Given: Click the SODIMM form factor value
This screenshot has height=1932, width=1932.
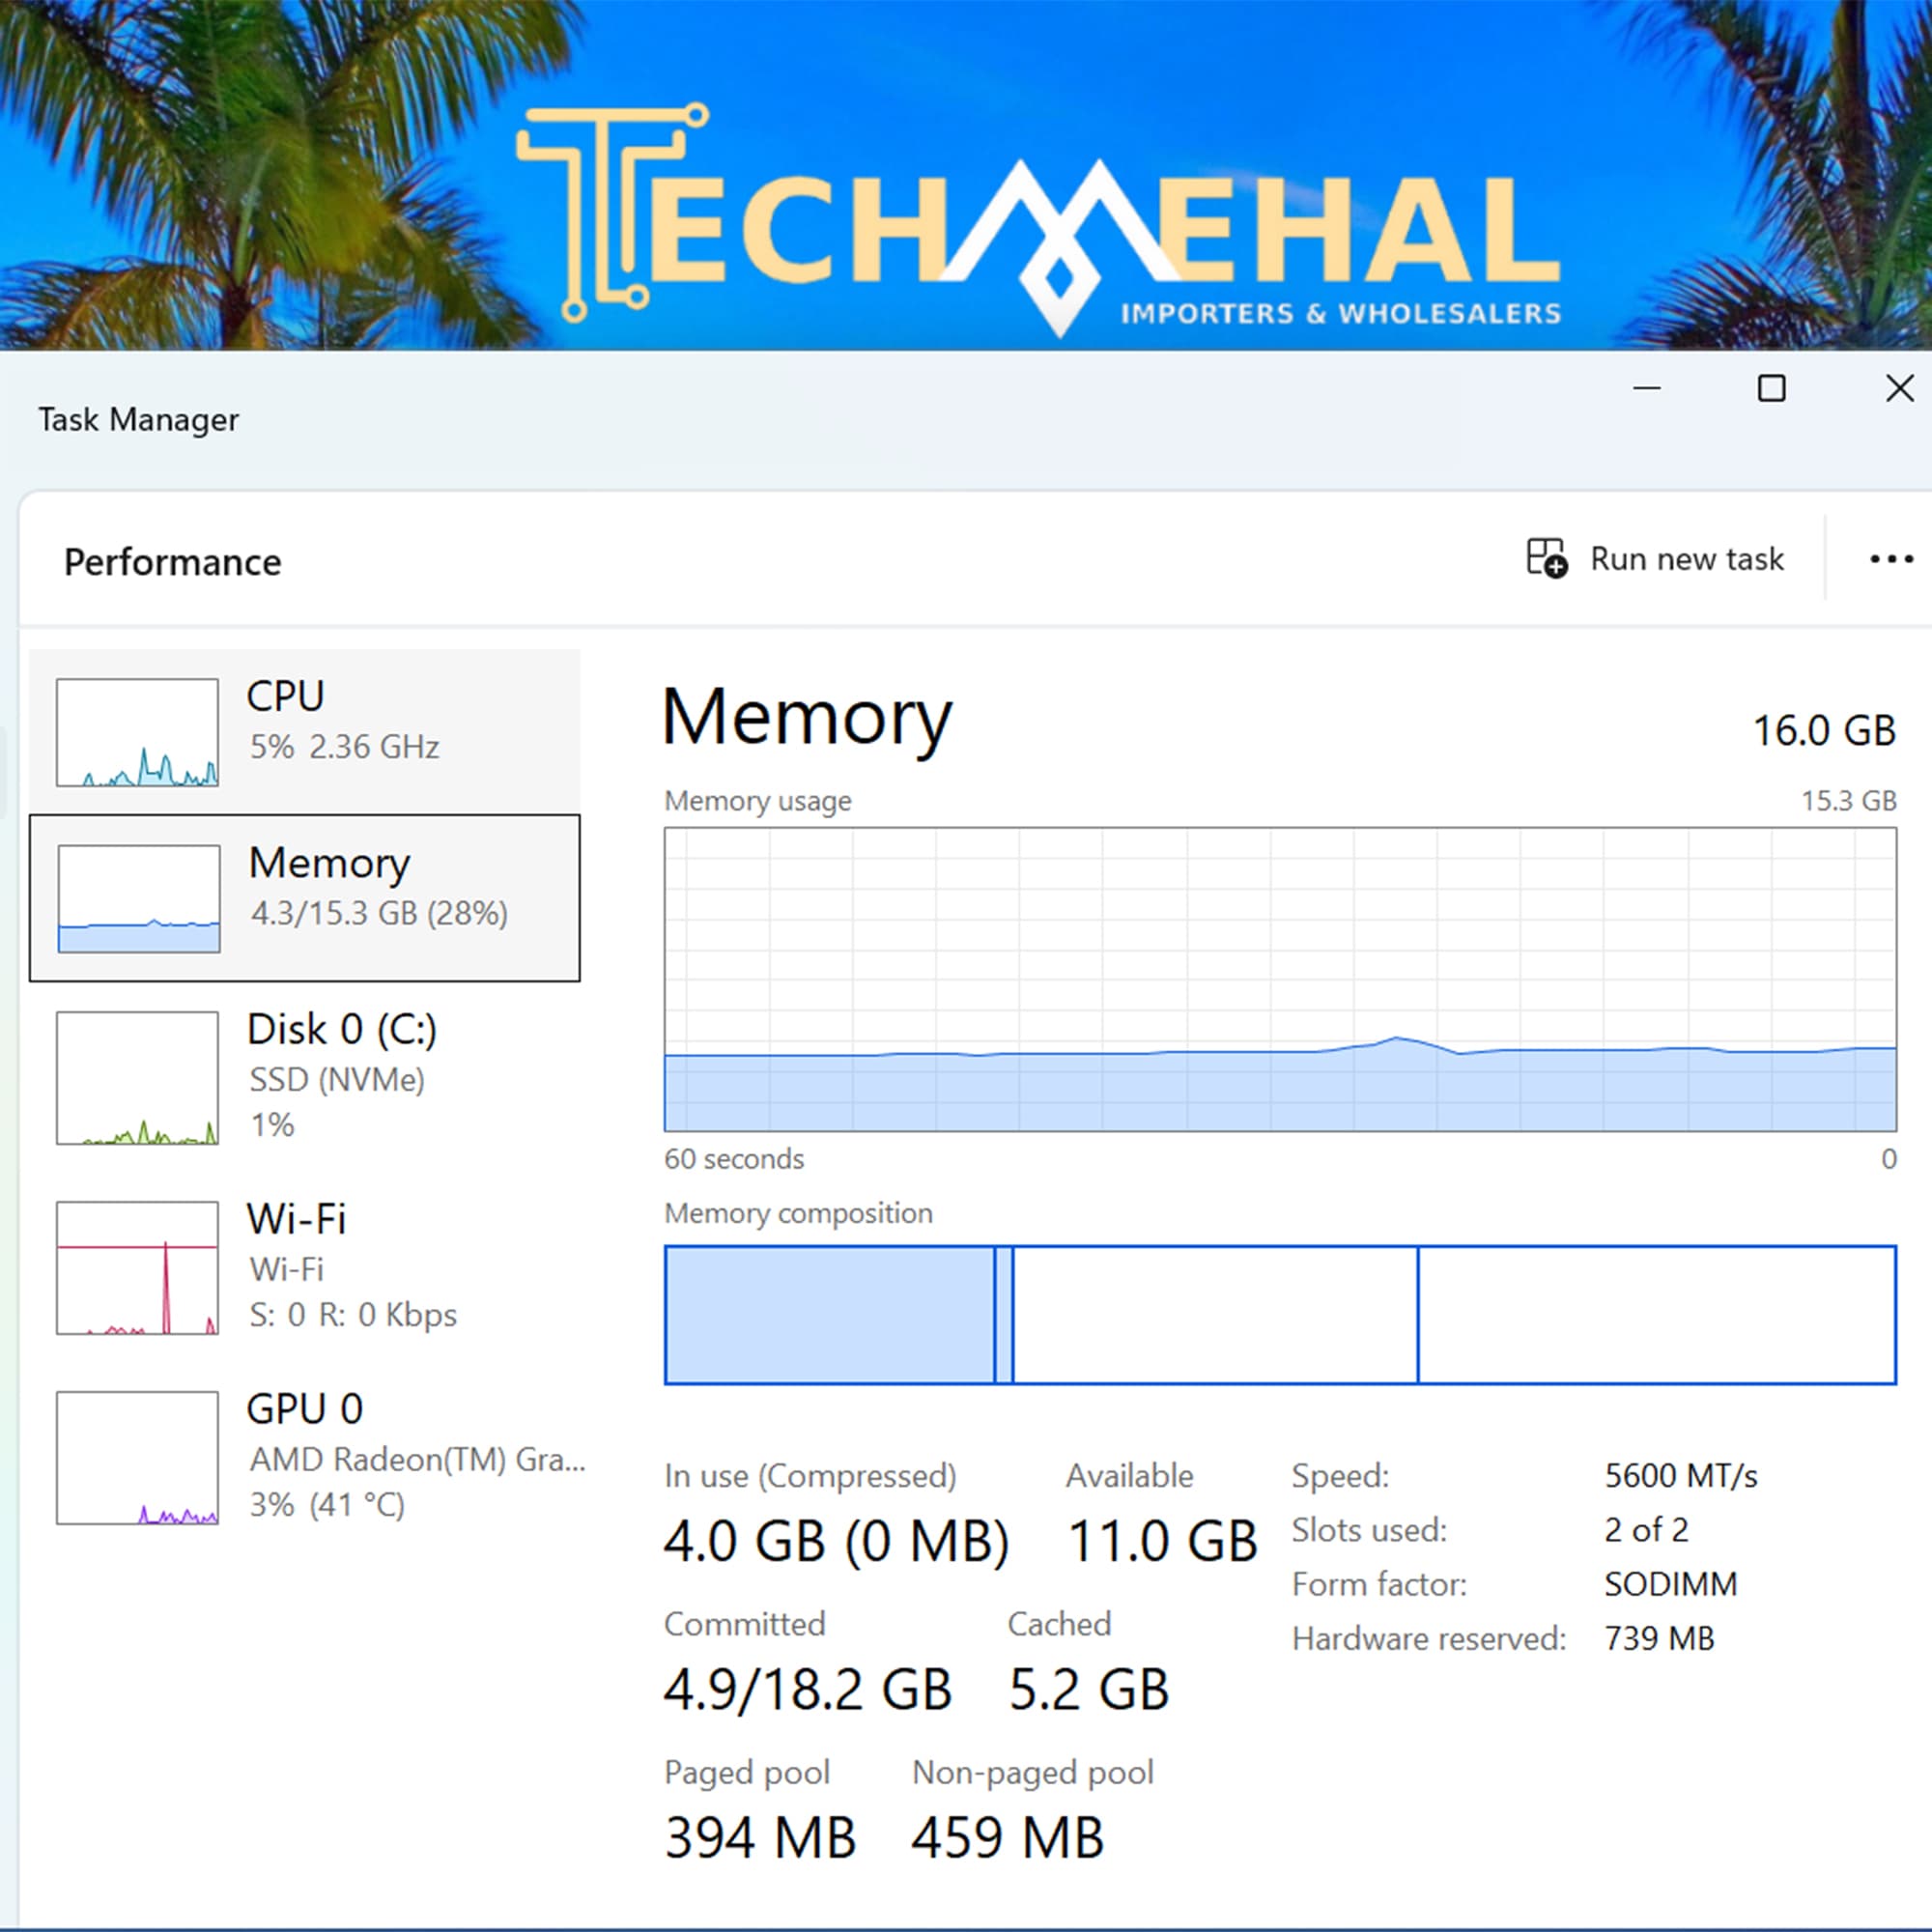Looking at the screenshot, I should [1671, 1584].
